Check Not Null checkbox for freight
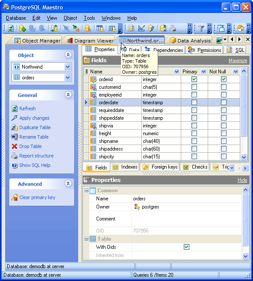The width and height of the screenshot is (253, 281). tap(224, 133)
